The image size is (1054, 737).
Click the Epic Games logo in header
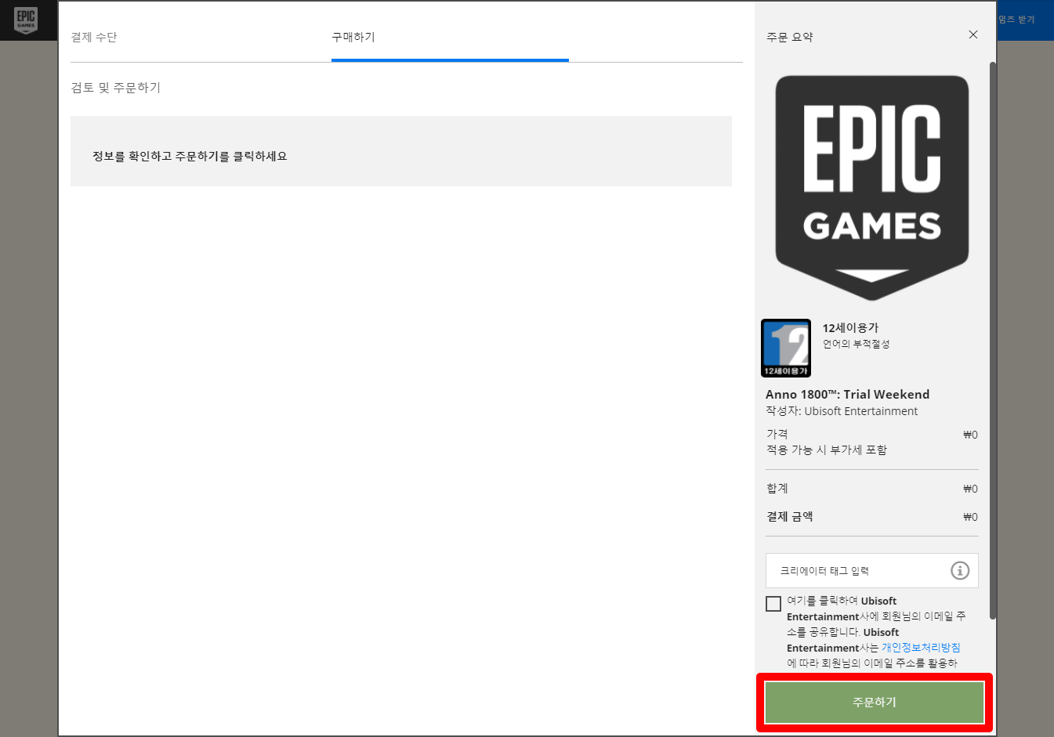[26, 20]
